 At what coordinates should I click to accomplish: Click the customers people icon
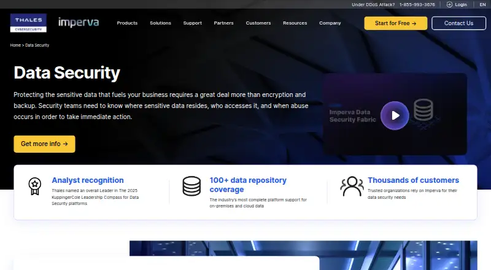point(352,186)
